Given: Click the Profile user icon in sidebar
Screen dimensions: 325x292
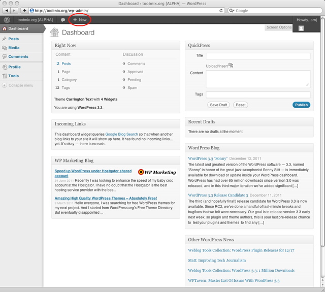Looking at the screenshot, I should pyautogui.click(x=5, y=67).
